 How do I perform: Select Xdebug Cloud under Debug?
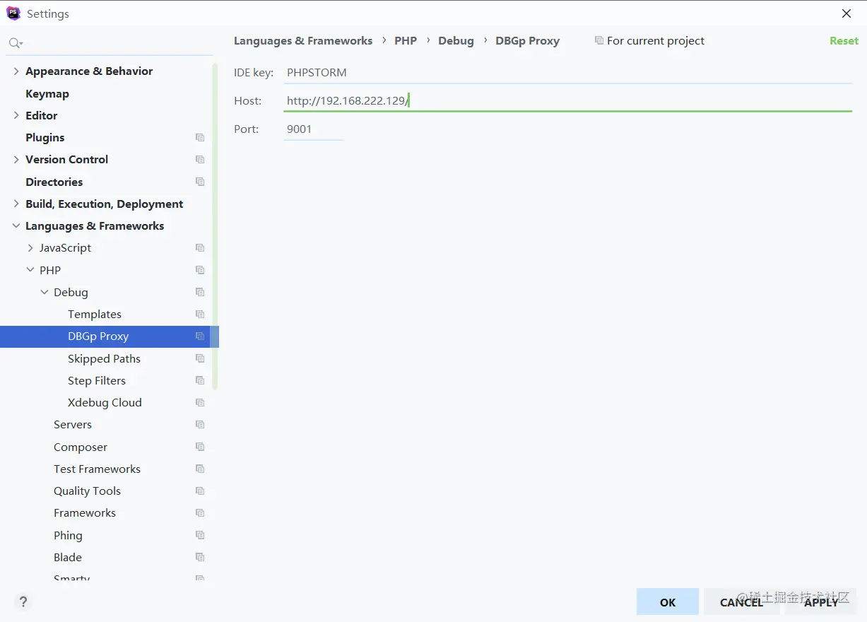tap(105, 403)
